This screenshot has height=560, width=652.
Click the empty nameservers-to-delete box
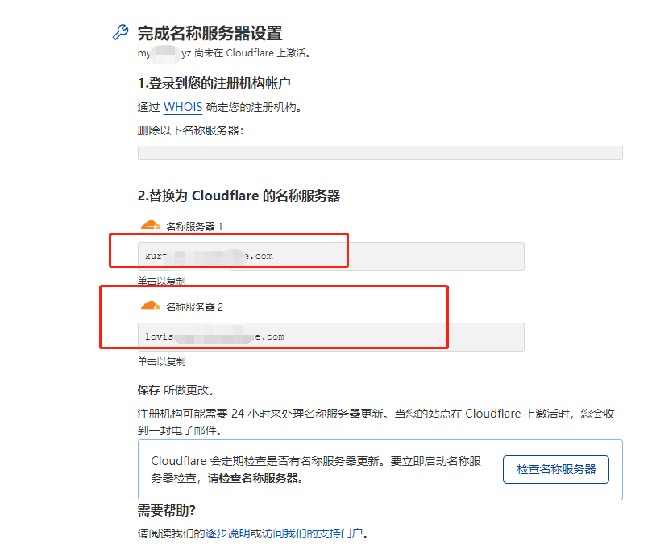(380, 153)
